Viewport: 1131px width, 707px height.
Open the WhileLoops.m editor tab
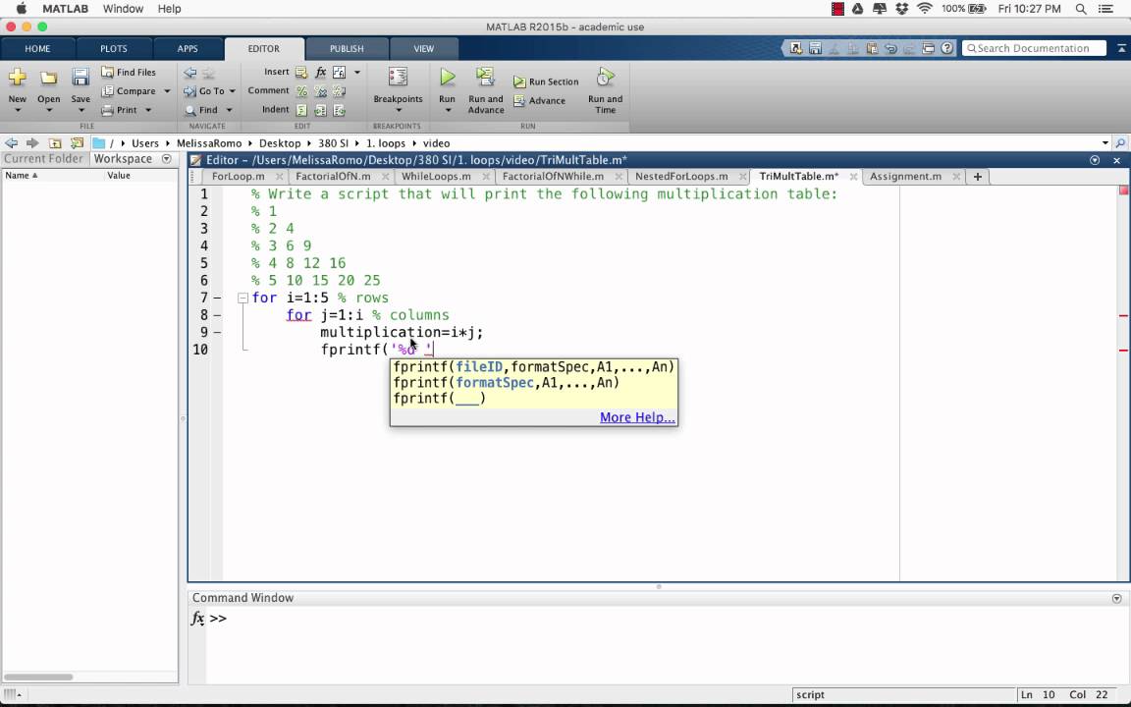pos(436,176)
